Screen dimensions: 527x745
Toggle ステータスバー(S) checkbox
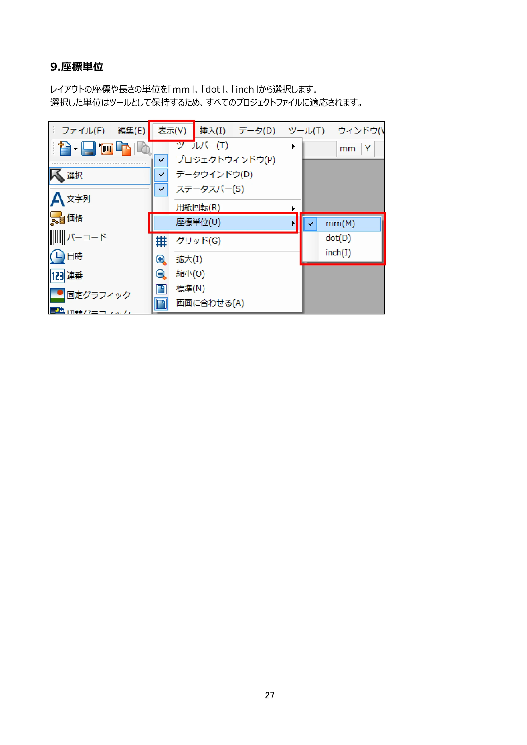[x=161, y=190]
